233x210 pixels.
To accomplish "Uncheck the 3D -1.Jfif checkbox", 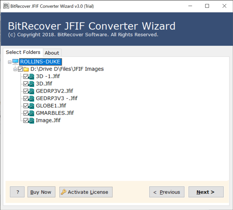I will (x=26, y=76).
